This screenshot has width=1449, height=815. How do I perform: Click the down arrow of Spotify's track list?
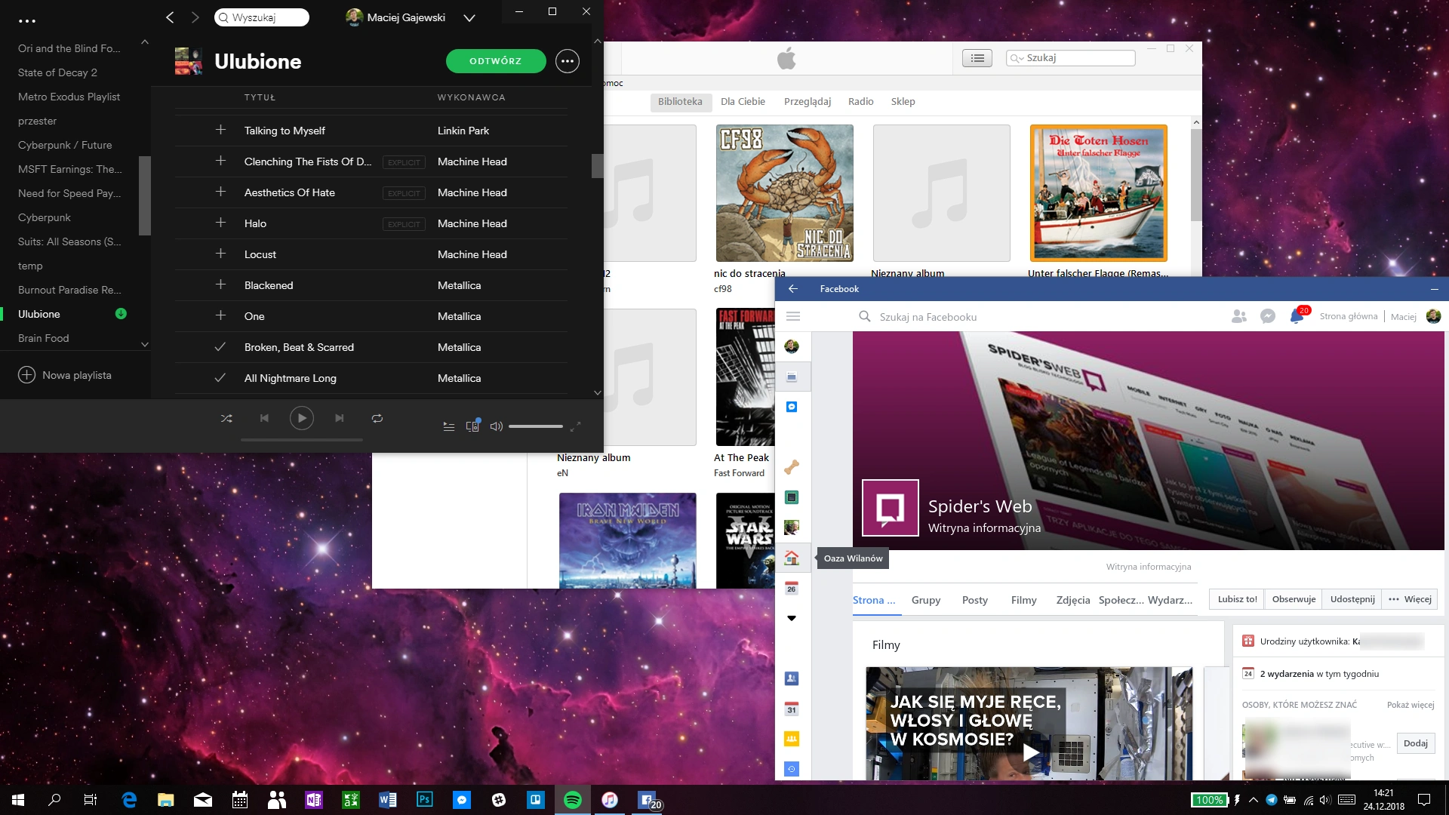[x=598, y=392]
